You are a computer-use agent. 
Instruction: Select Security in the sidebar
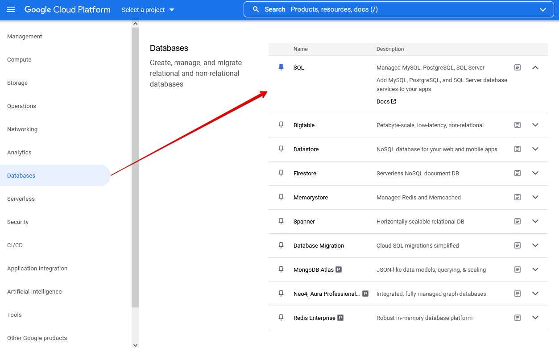tap(18, 222)
